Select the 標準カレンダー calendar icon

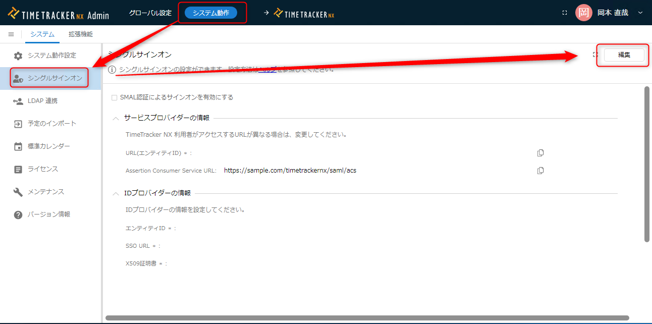18,146
